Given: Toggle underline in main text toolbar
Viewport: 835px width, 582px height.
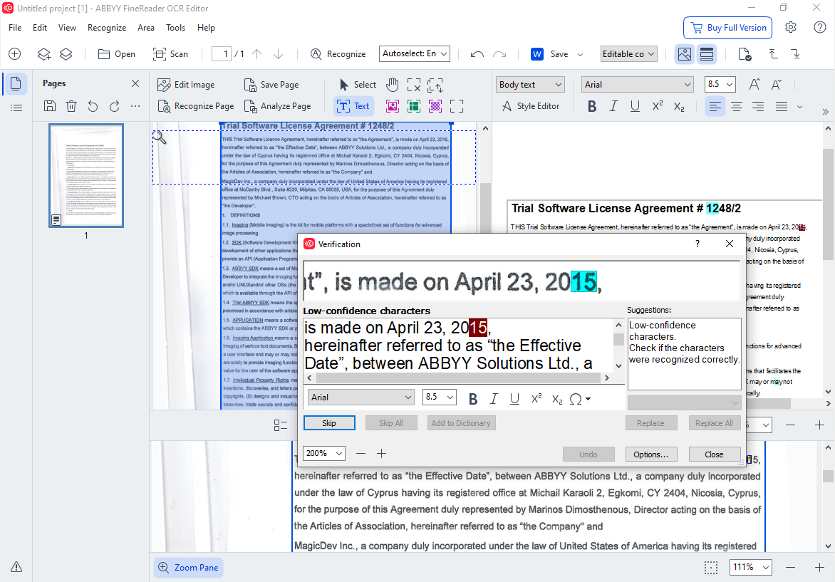Looking at the screenshot, I should point(635,106).
